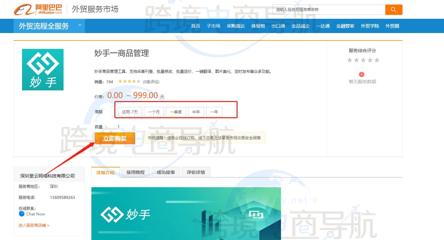Open 外贸学院 in the navigation bar

370,26
